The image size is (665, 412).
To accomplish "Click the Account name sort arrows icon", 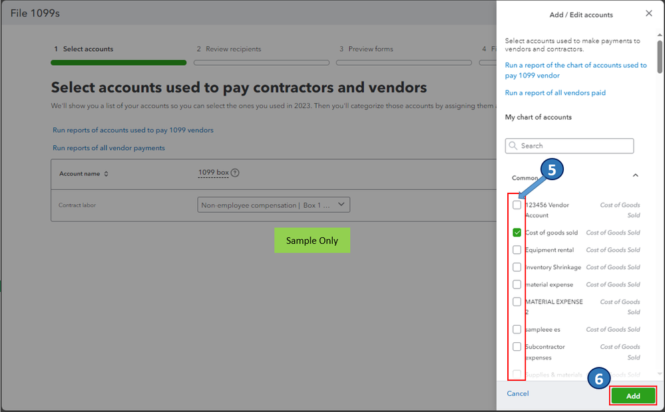I will point(107,174).
